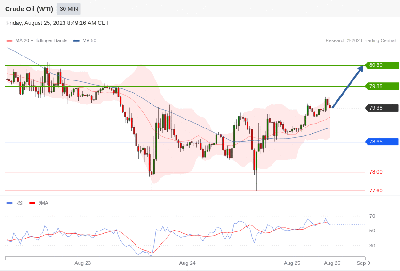This screenshot has height=271, width=400.
Task: Click the 77.60 red support value
Action: [376, 191]
